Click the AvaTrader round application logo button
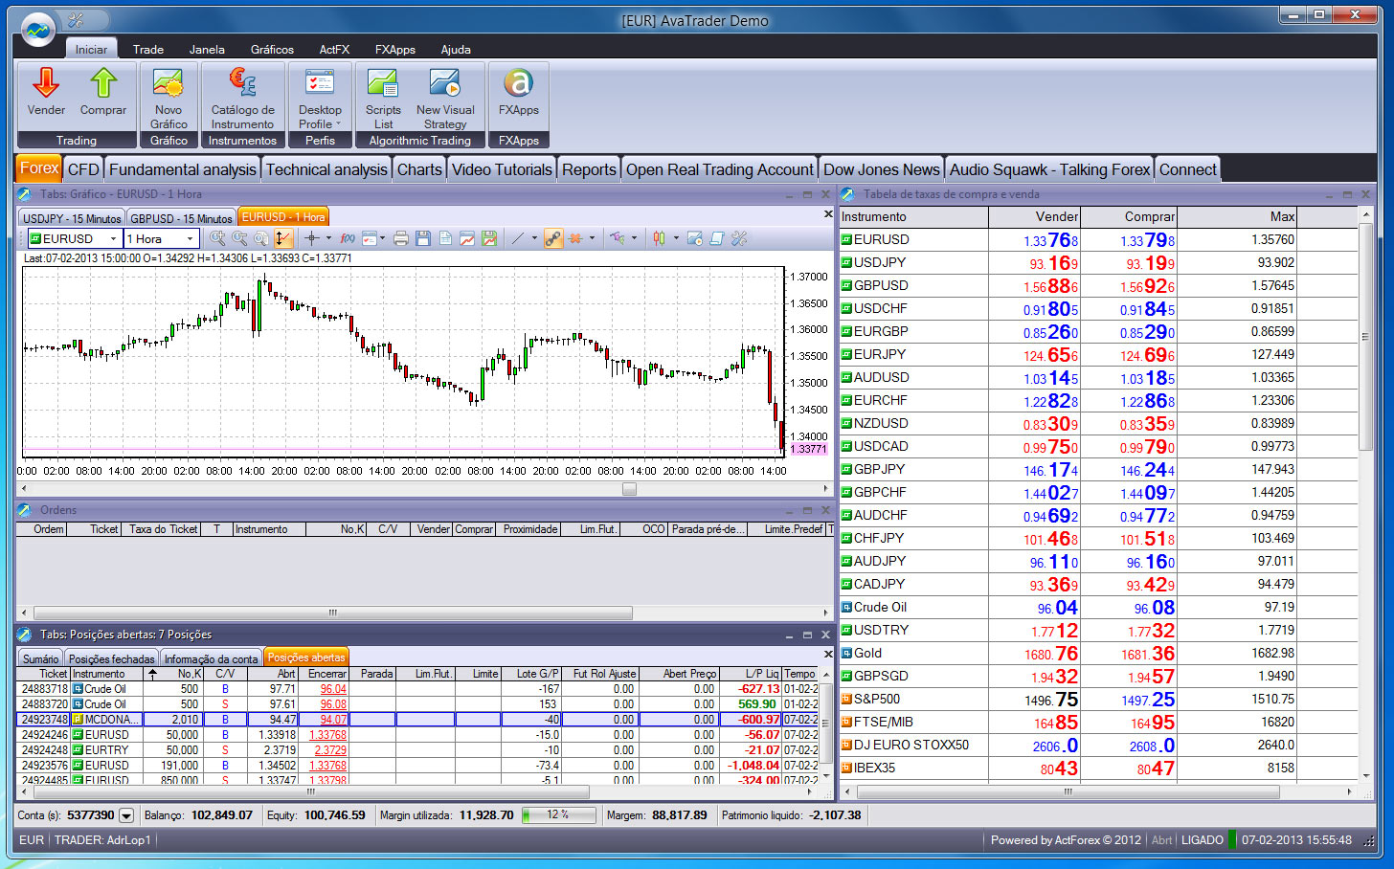The width and height of the screenshot is (1394, 869). tap(38, 31)
